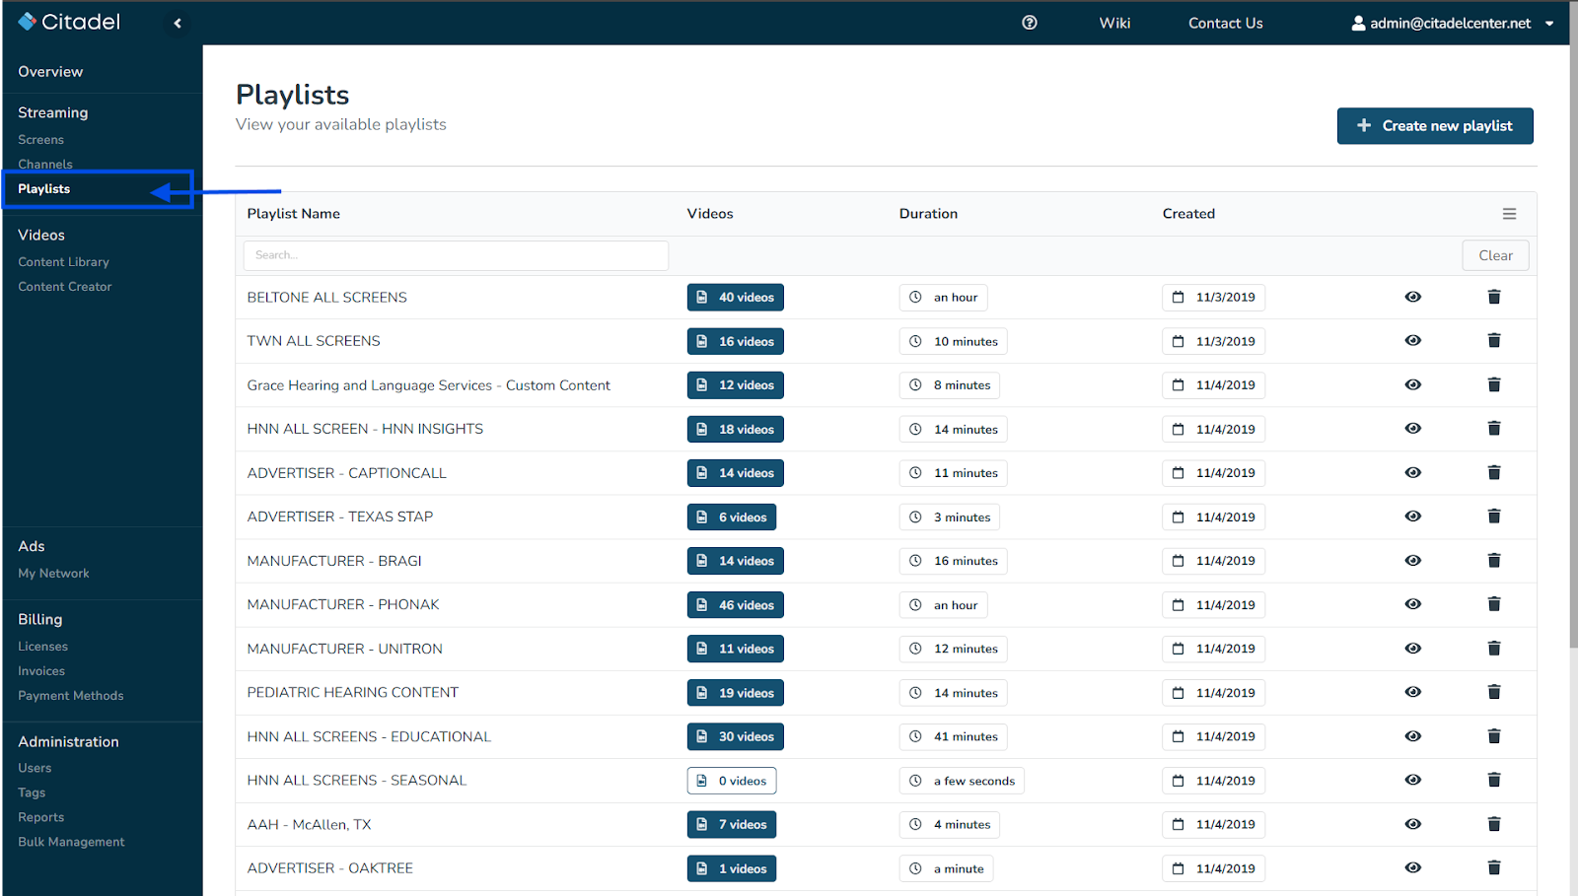This screenshot has width=1578, height=896.
Task: Open the 0 videos badge for SEASONAL
Action: click(x=732, y=781)
